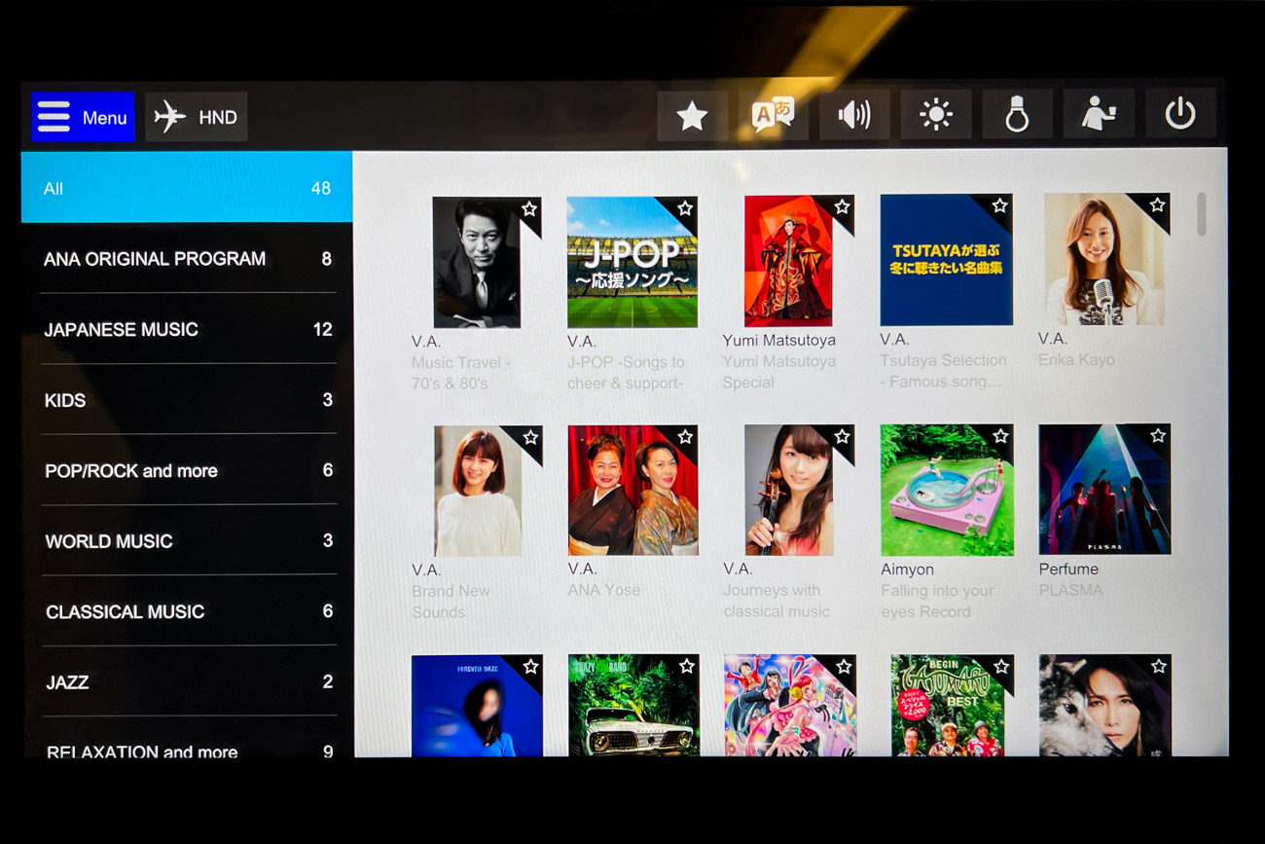
Task: Favorite the Tsutaya Selection album
Action: click(999, 206)
